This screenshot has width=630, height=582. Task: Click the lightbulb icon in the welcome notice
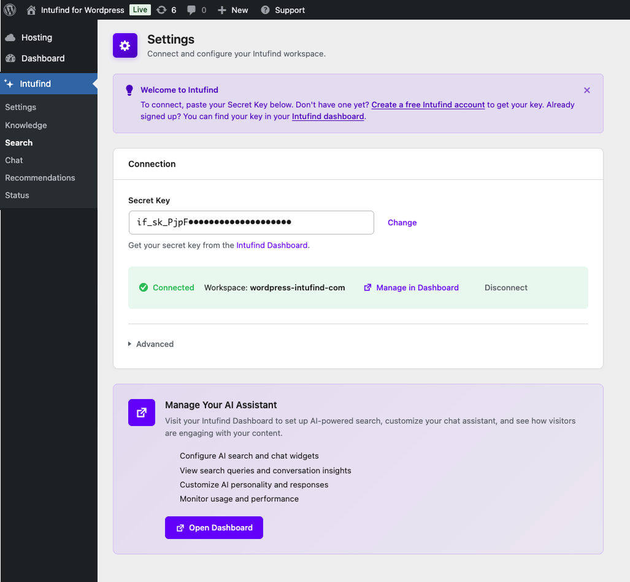pyautogui.click(x=129, y=90)
